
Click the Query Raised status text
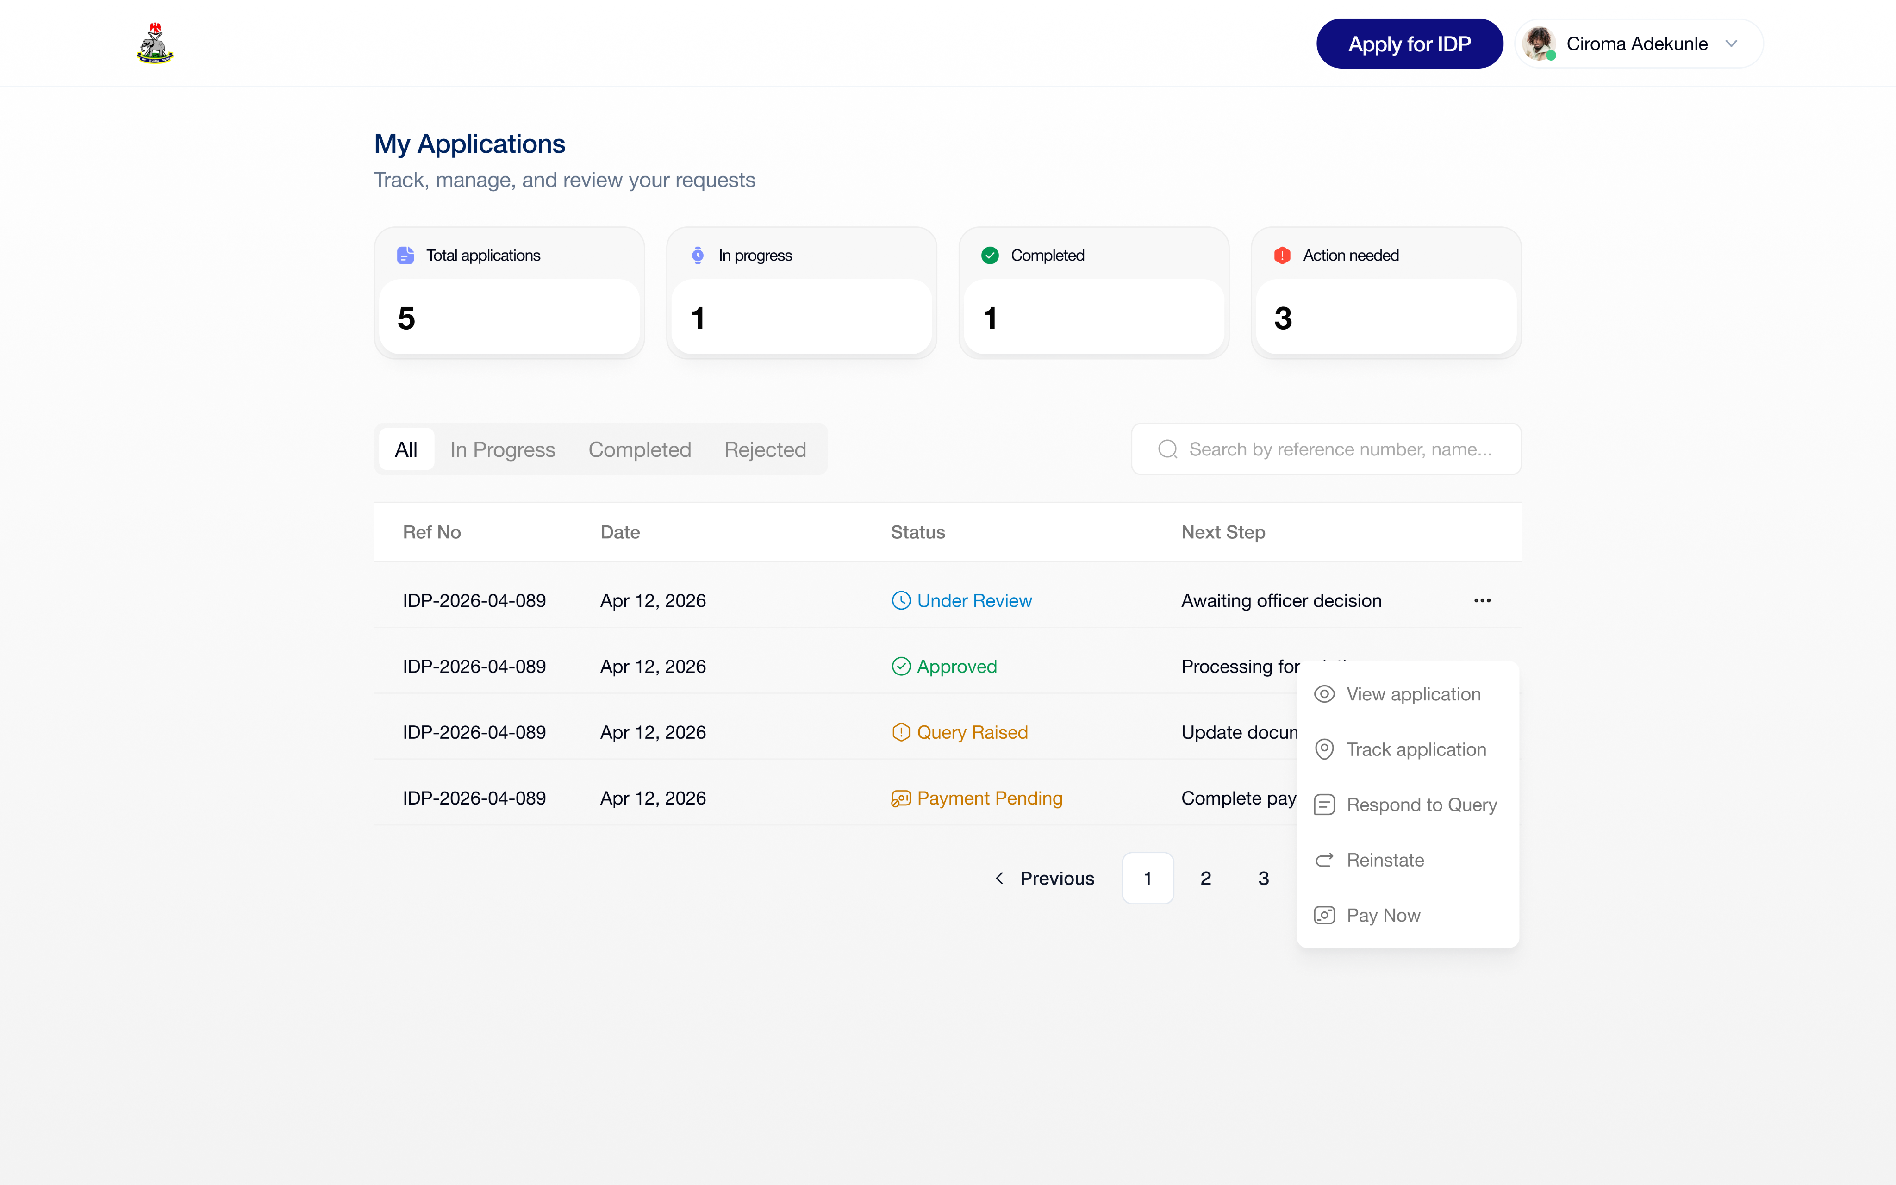pyautogui.click(x=972, y=732)
